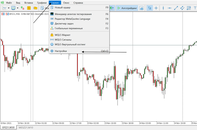Open Настройки from the Сервис menu

click(x=79, y=51)
